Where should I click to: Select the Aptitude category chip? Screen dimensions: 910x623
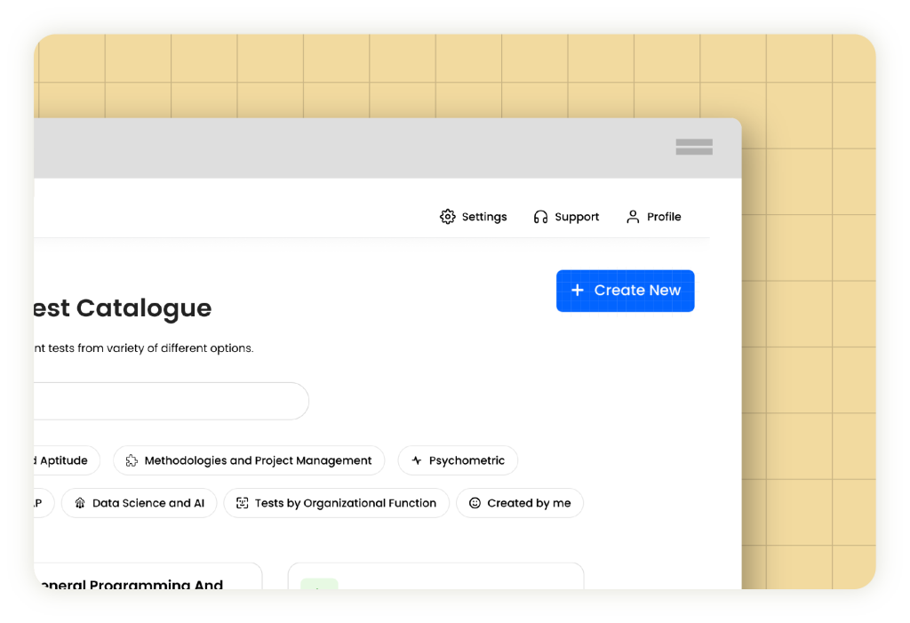[62, 460]
